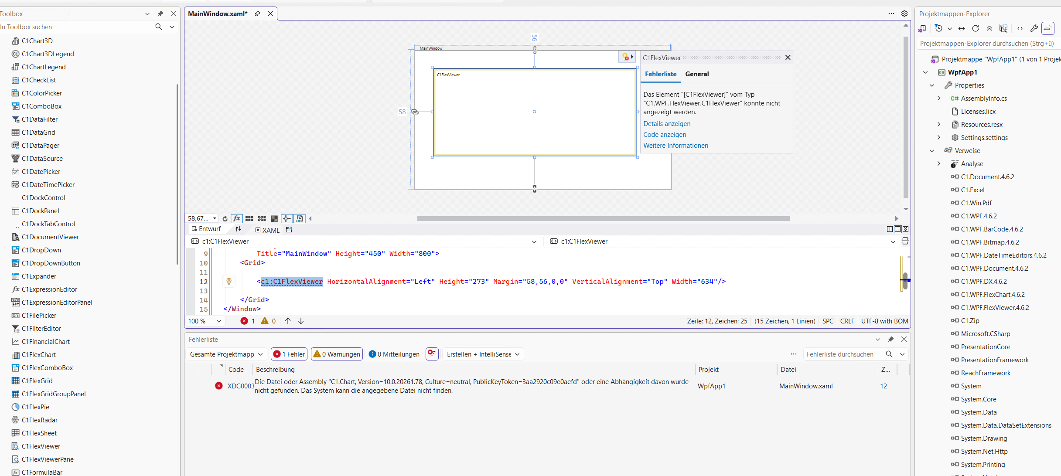Open Details anzeigen link
Viewport: 1061px width, 476px height.
667,124
